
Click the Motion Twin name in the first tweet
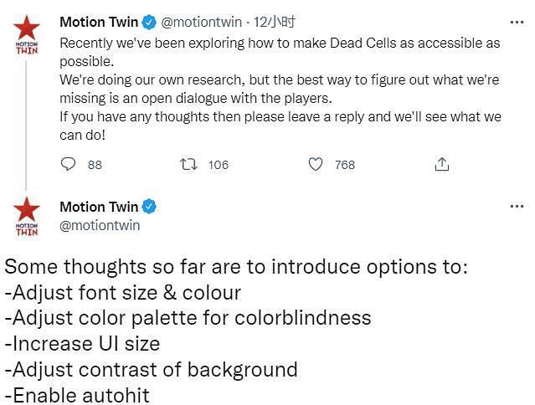93,22
